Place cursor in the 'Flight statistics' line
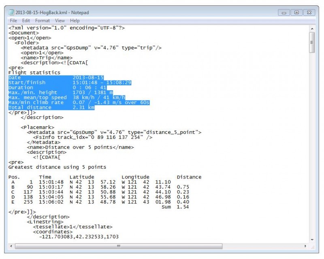Screen dimensions: 324x259 [34, 73]
